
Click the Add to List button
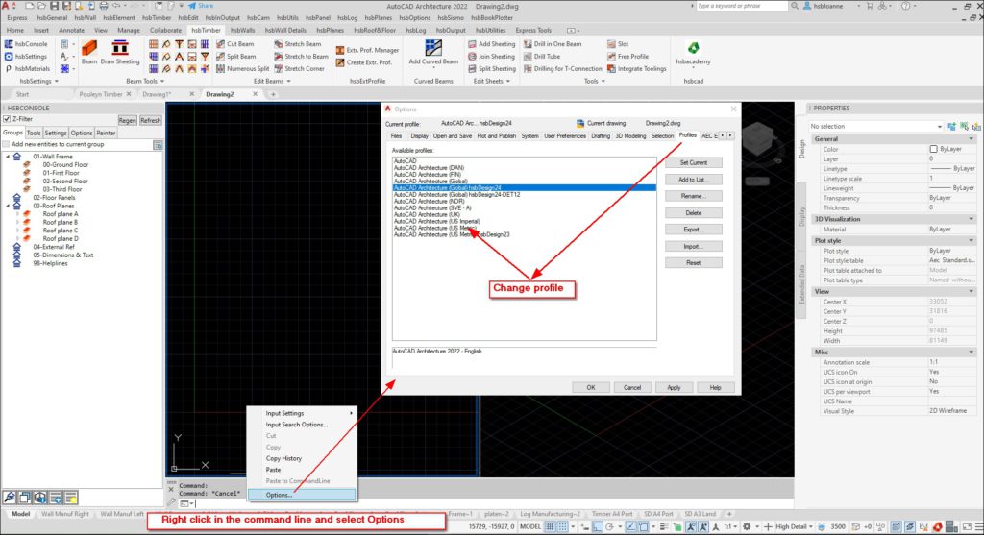click(x=694, y=180)
